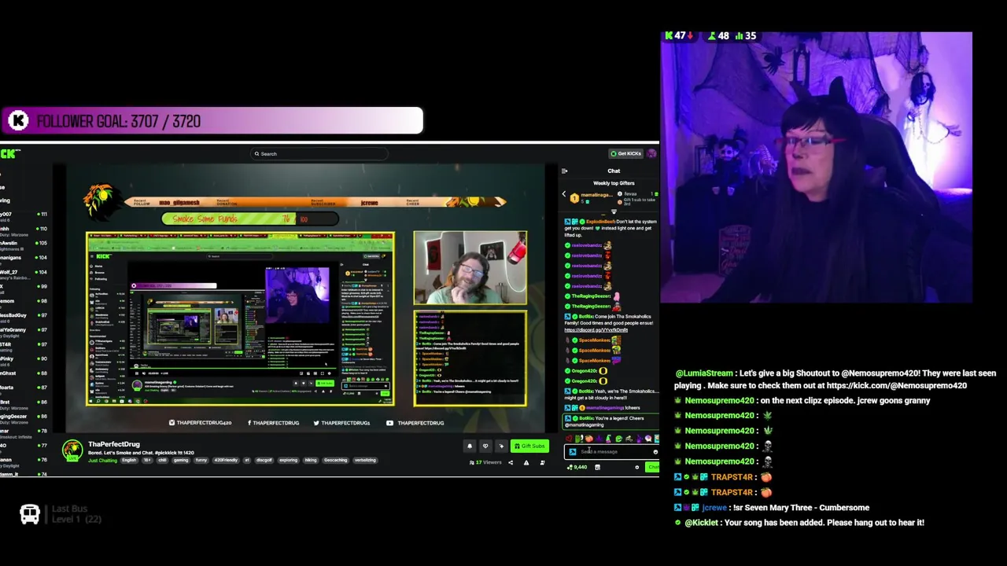Click the peach emote in quick emotes
The width and height of the screenshot is (1007, 566).
click(588, 439)
